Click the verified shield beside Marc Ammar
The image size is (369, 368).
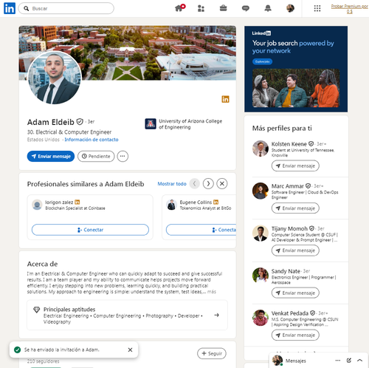(308, 185)
